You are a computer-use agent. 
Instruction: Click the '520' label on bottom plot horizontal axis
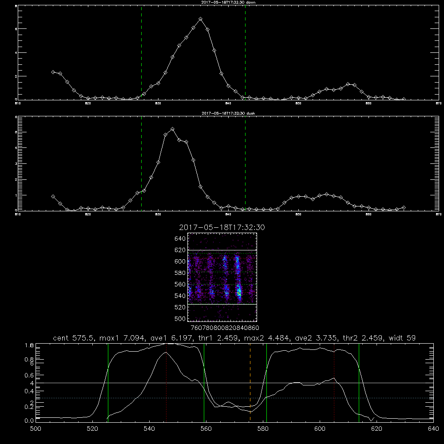(92, 429)
